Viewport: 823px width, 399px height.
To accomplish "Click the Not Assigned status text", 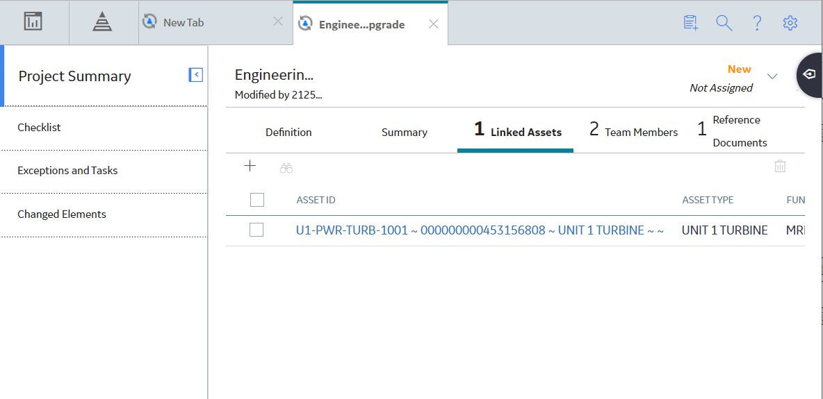I will pyautogui.click(x=722, y=87).
